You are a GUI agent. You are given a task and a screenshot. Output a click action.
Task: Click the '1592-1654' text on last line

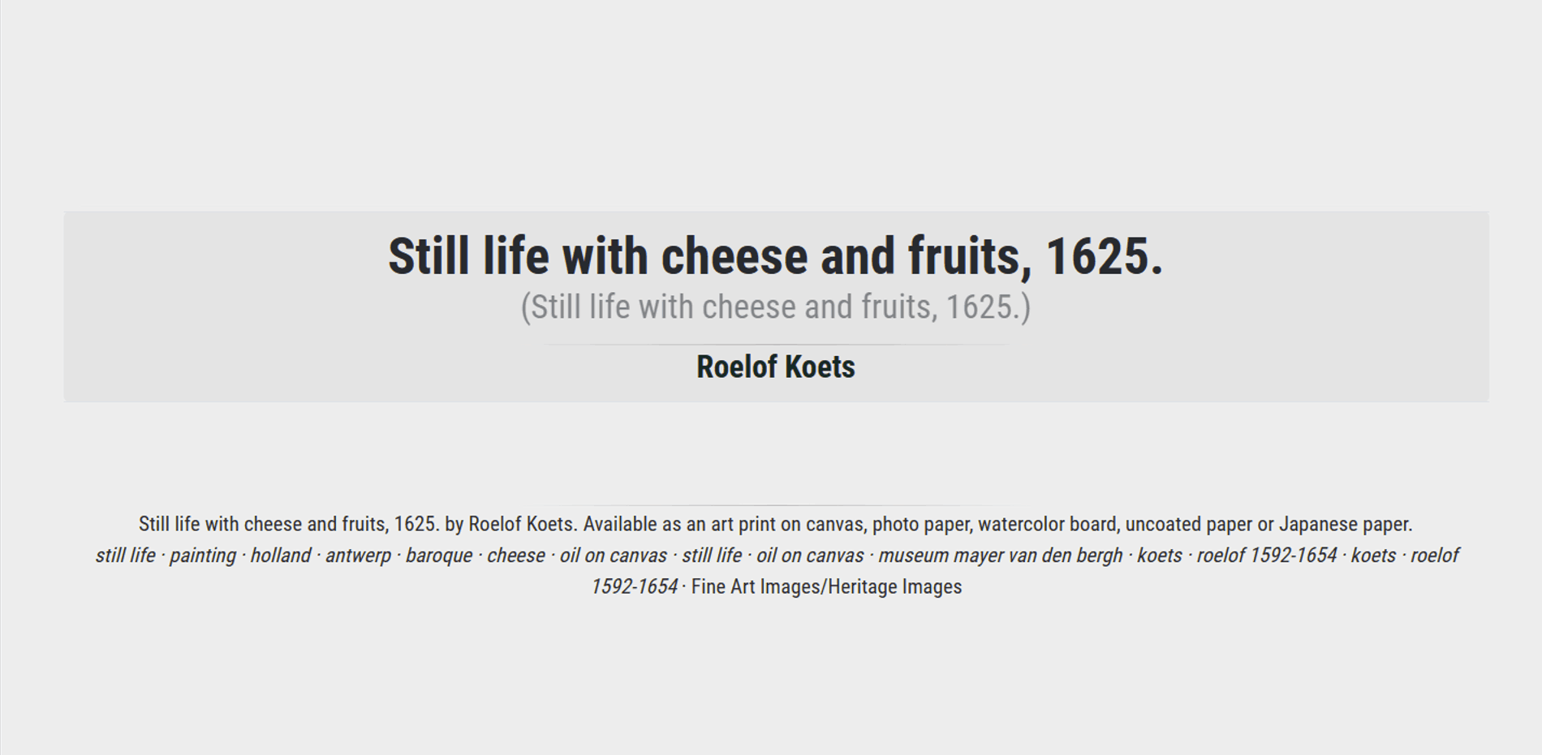pos(634,587)
